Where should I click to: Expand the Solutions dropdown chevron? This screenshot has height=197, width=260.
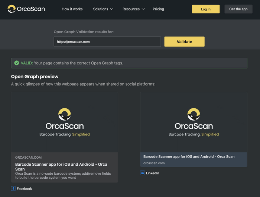pos(111,9)
